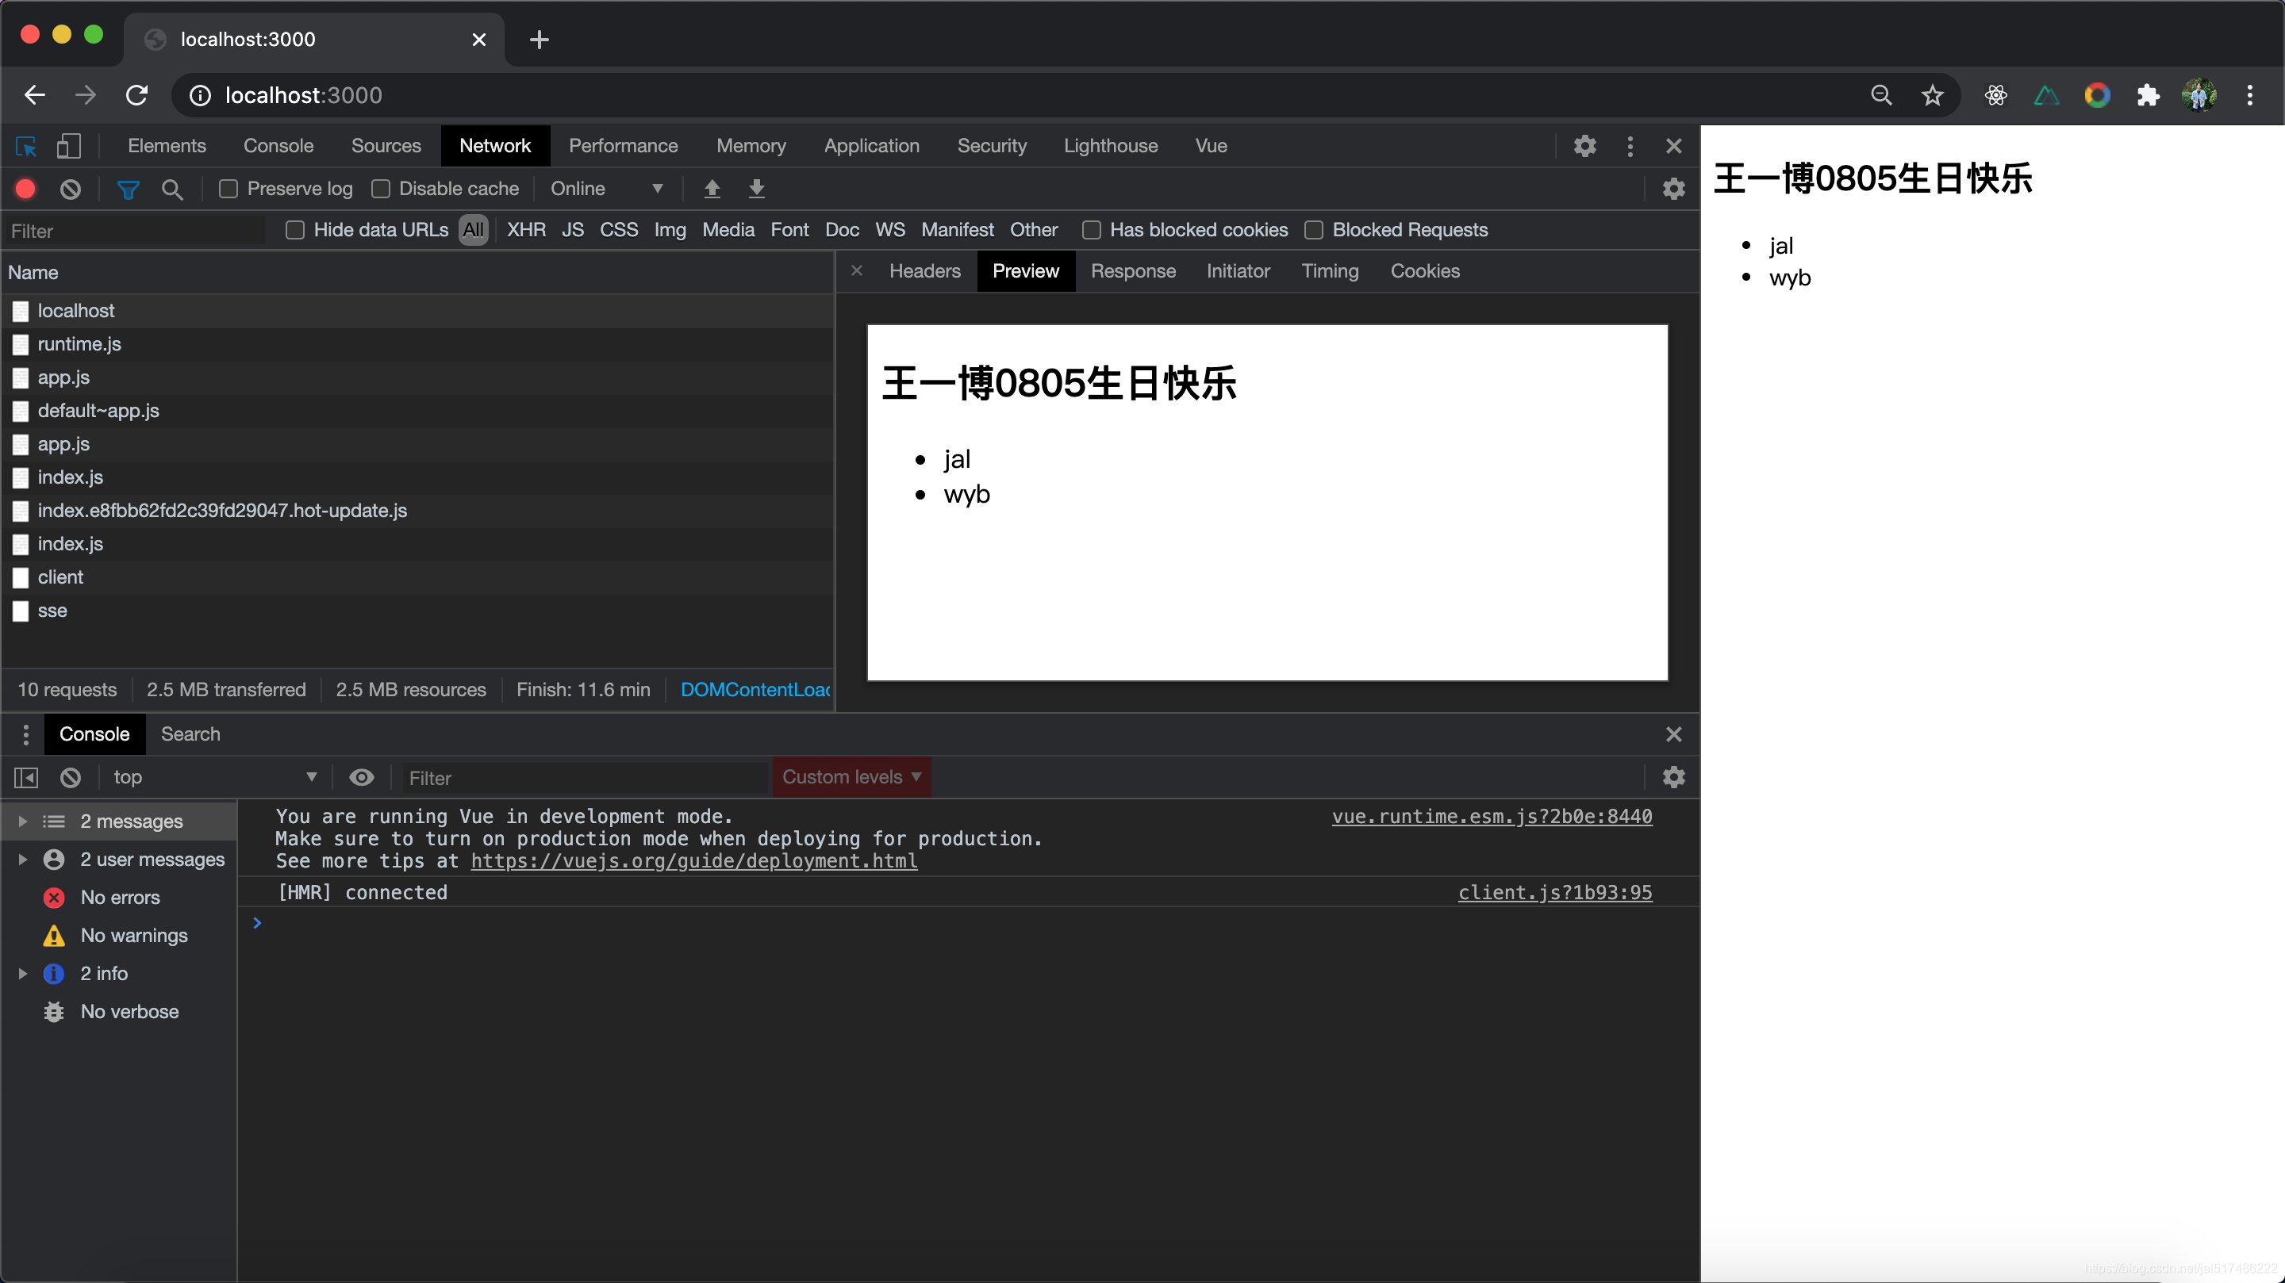Select runtime.js in request list

pyautogui.click(x=79, y=344)
